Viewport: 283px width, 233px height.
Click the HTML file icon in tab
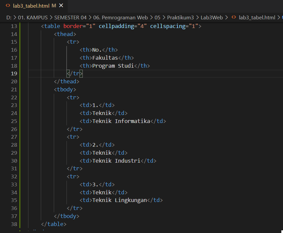tap(8, 6)
